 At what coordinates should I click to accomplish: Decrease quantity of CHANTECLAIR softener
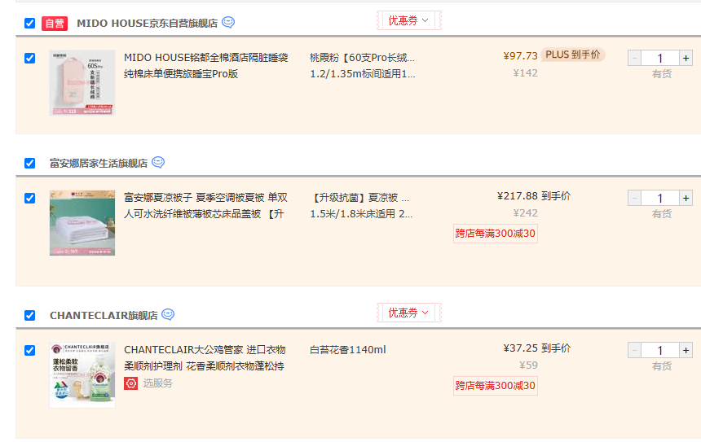(634, 350)
